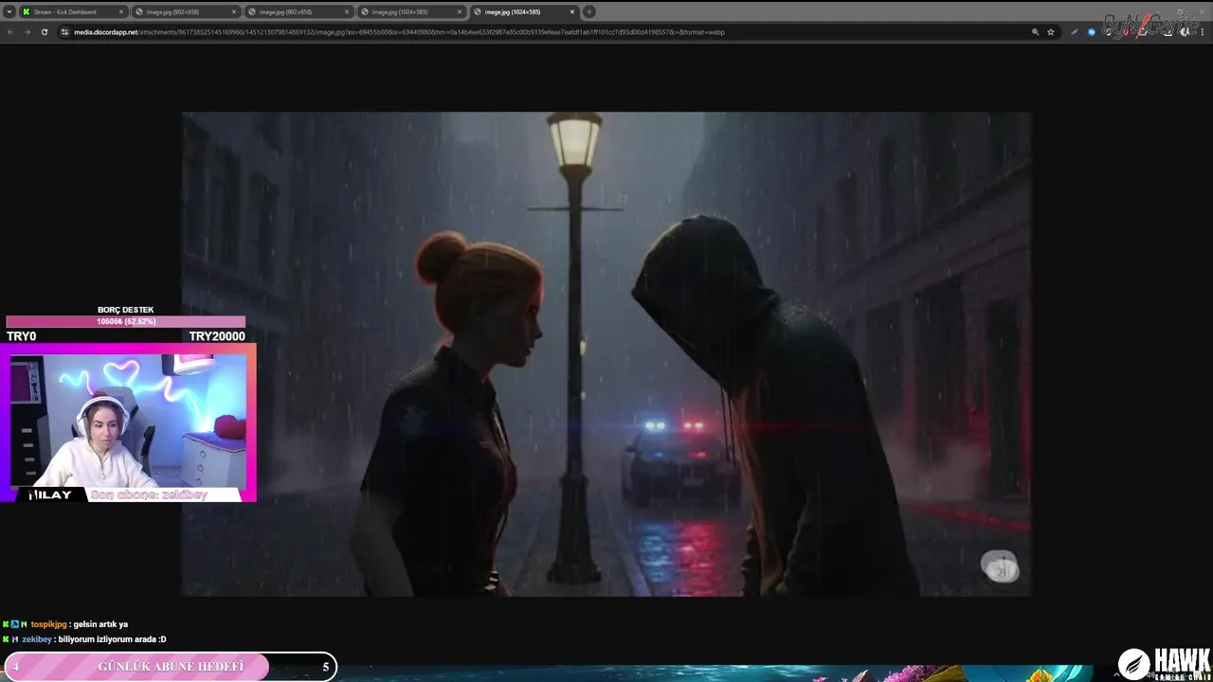View site information icon beside the URL
This screenshot has width=1213, height=682.
(64, 31)
